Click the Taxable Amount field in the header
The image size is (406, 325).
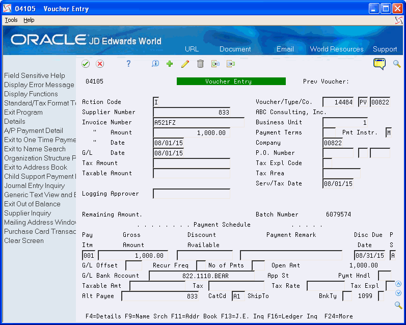[x=192, y=173]
